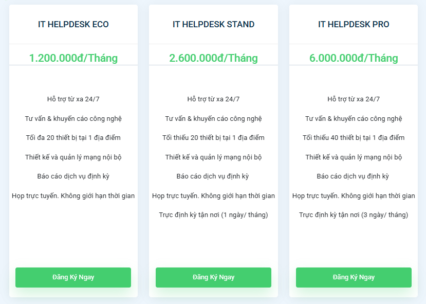Click the 2.600.000đ/Tháng price label

[213, 58]
